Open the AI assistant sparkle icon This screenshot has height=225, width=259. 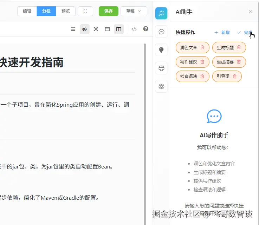(161, 13)
